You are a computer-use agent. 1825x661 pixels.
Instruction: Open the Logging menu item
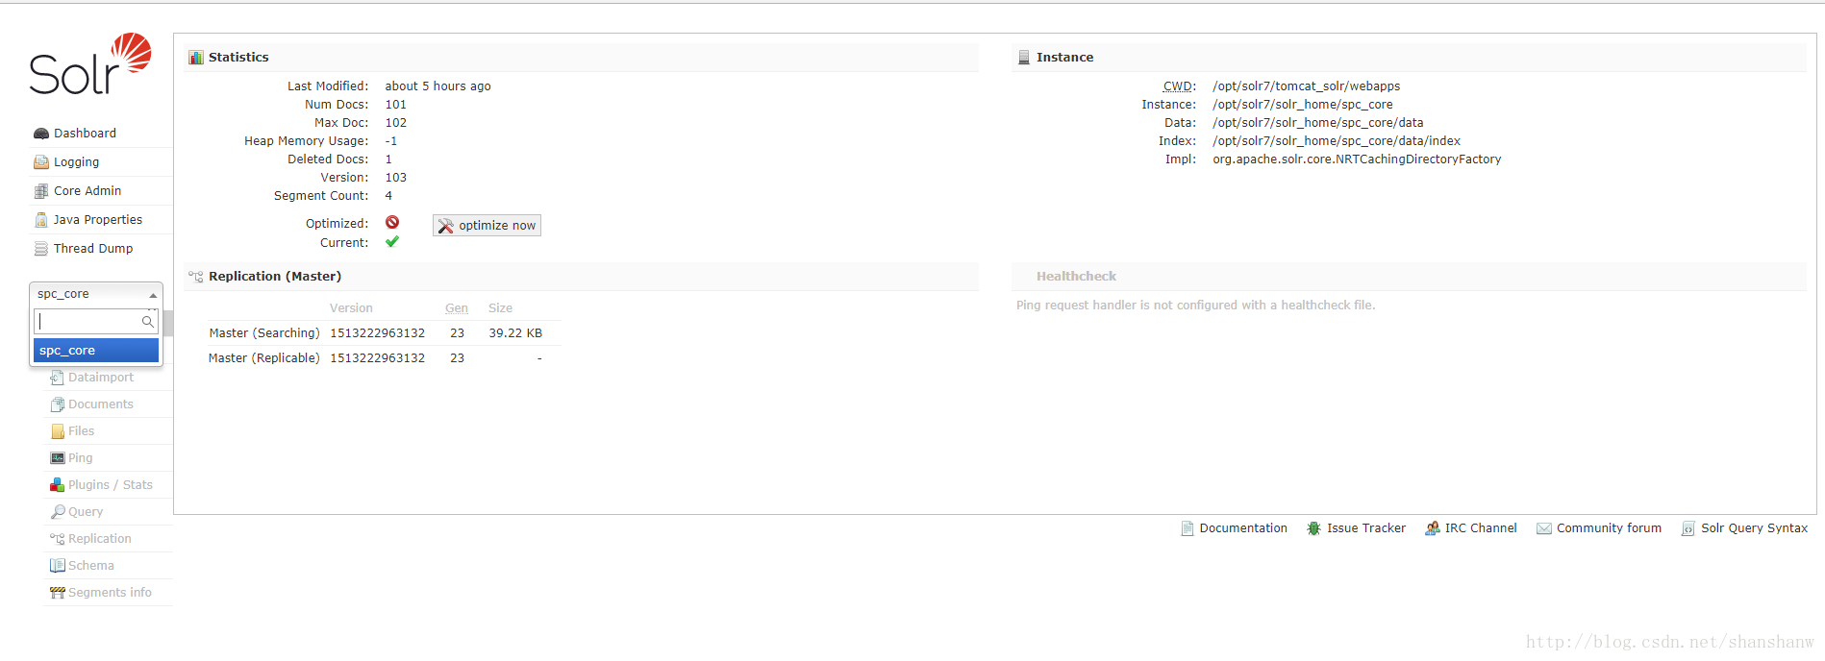coord(76,162)
